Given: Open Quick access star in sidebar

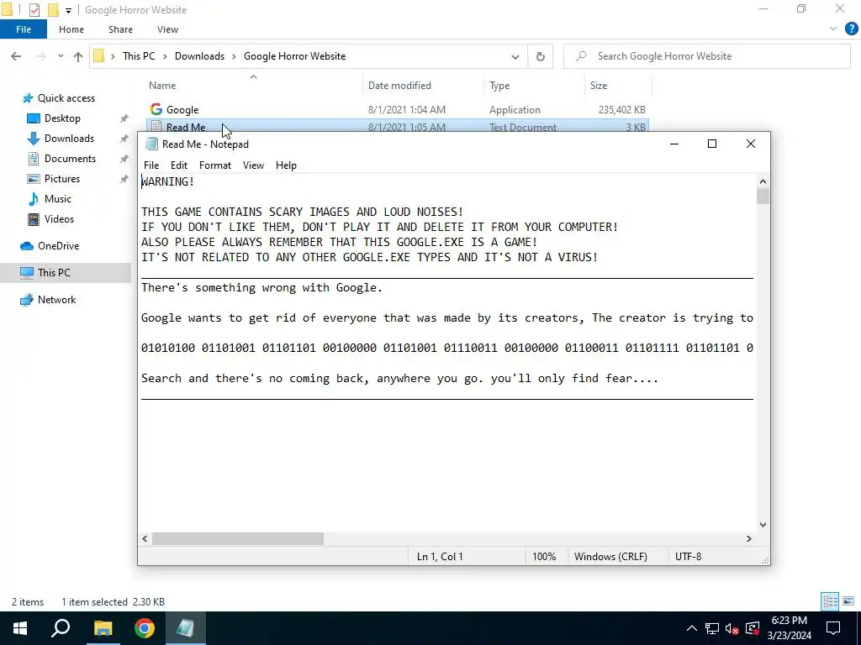Looking at the screenshot, I should click(x=28, y=98).
